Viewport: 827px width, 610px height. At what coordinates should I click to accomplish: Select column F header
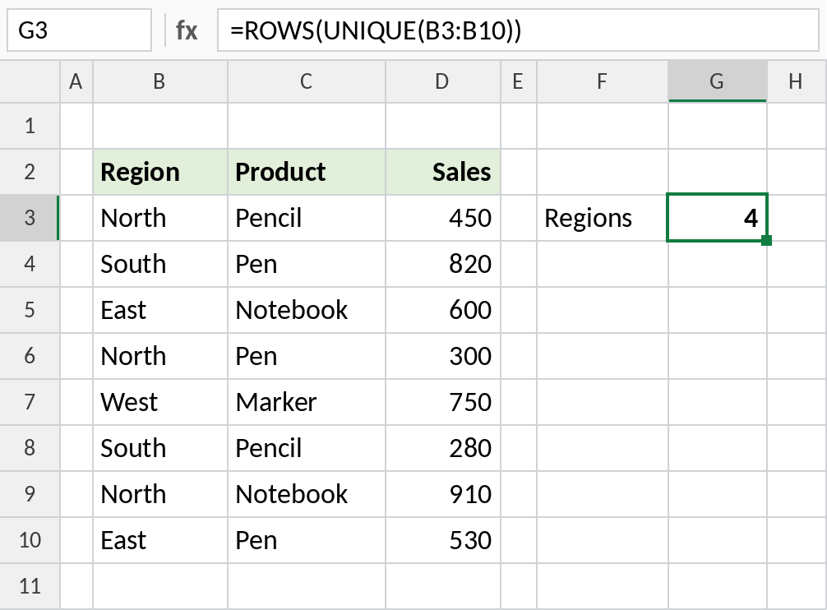coord(603,81)
